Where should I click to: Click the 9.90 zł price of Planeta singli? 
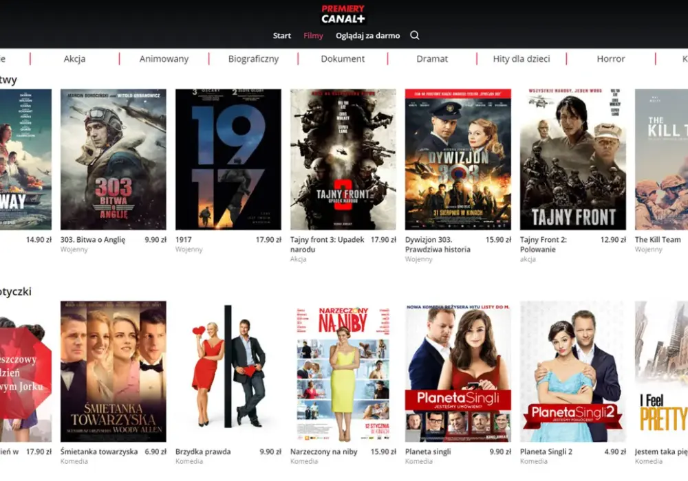tap(500, 451)
